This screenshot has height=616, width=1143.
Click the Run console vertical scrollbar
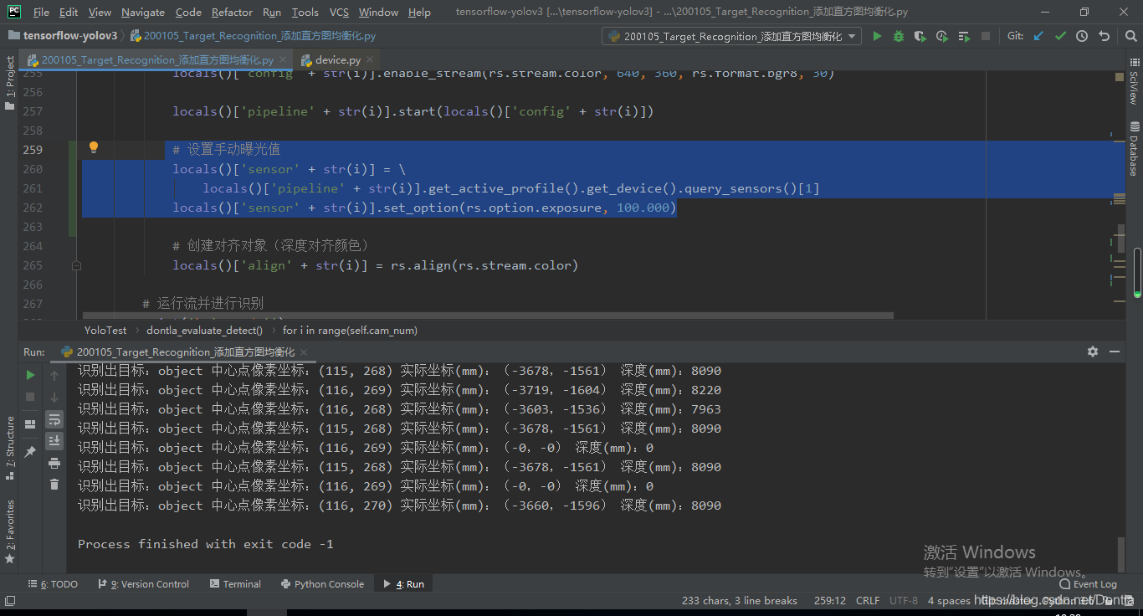pos(1121,553)
